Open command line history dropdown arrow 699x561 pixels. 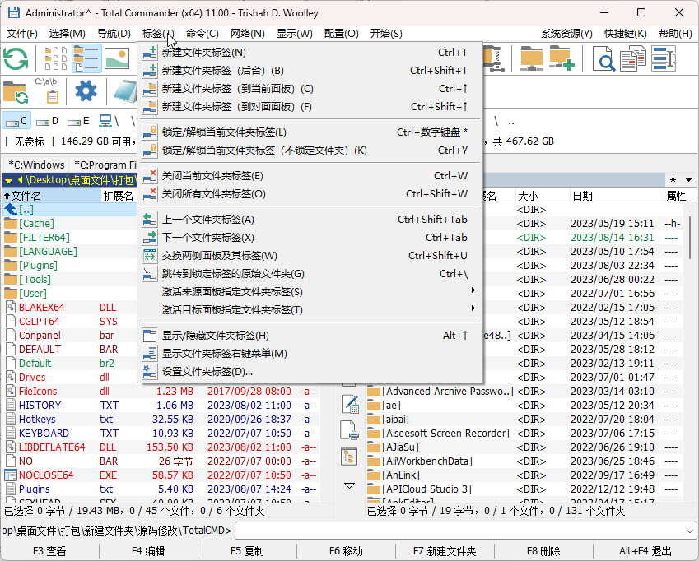[x=690, y=531]
